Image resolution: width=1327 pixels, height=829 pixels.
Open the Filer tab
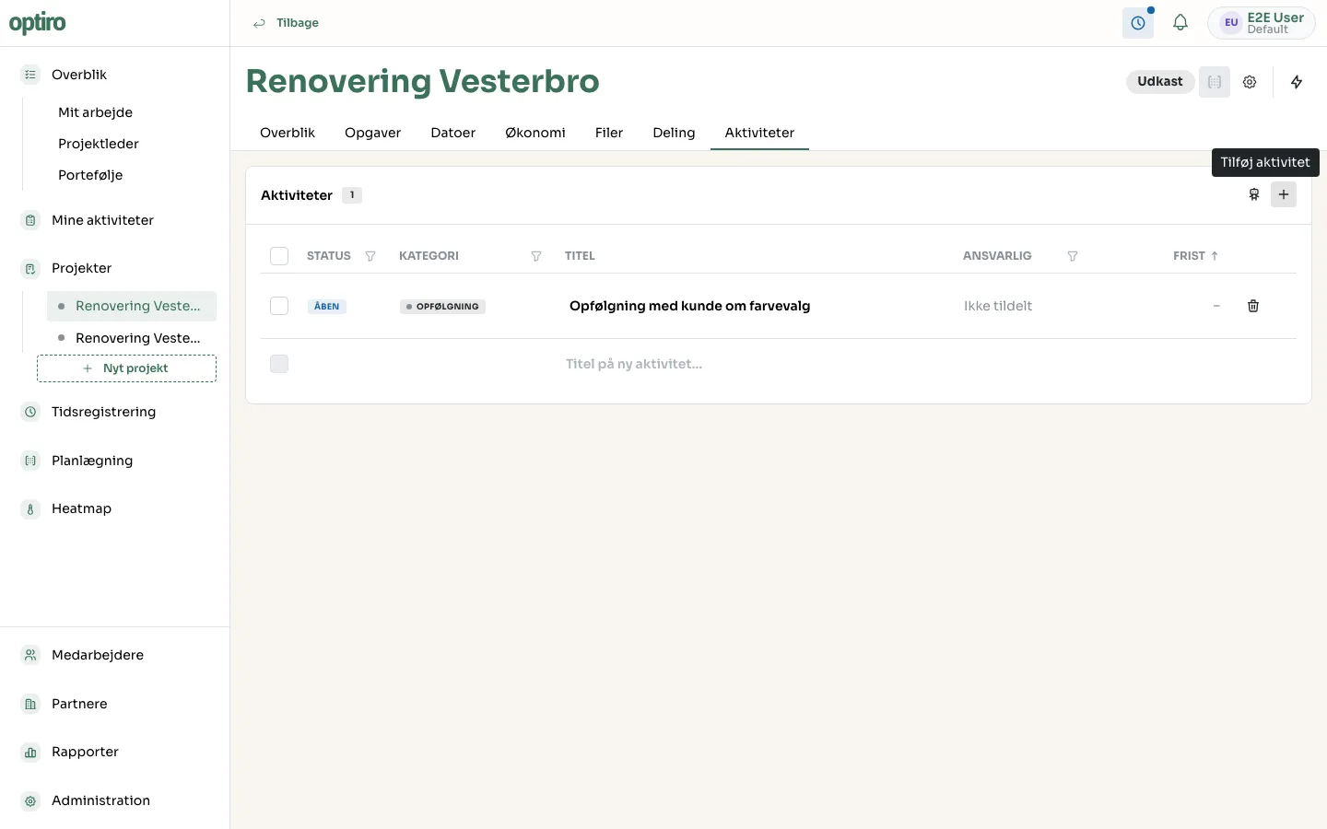pos(609,133)
